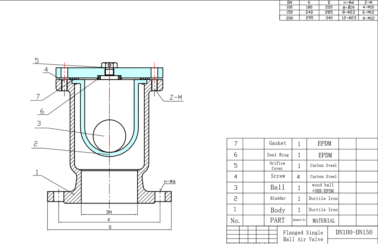Viewport: 378px width, 244px height.
Task: Click the "No." column header
Action: point(235,221)
